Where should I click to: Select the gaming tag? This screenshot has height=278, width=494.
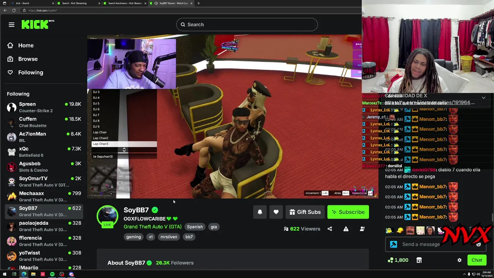(134, 237)
